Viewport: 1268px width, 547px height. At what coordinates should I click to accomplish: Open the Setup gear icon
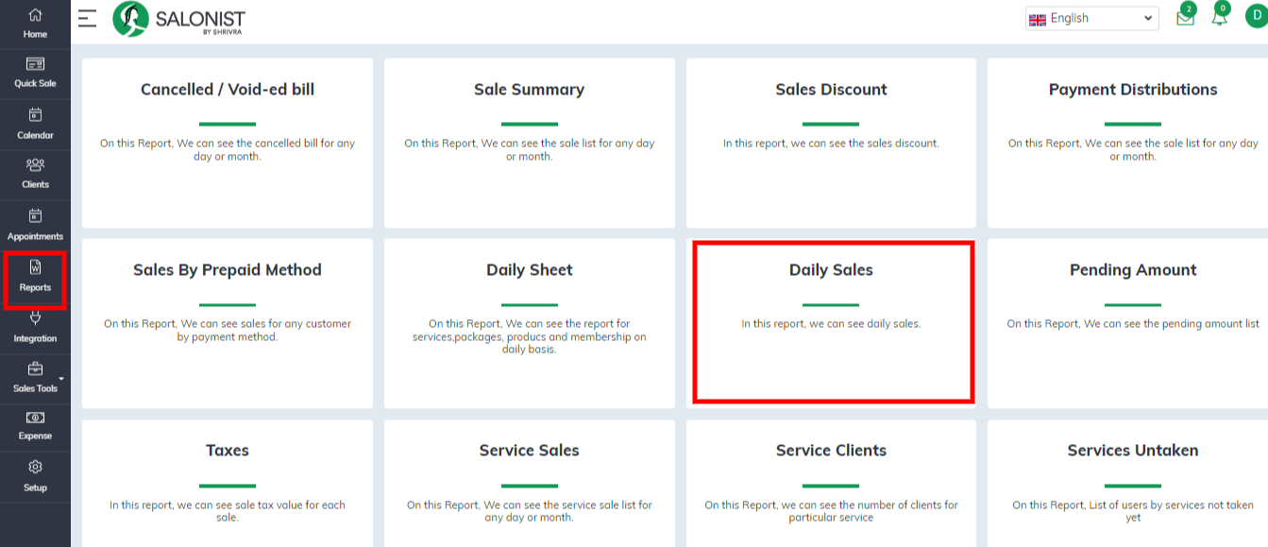(35, 468)
